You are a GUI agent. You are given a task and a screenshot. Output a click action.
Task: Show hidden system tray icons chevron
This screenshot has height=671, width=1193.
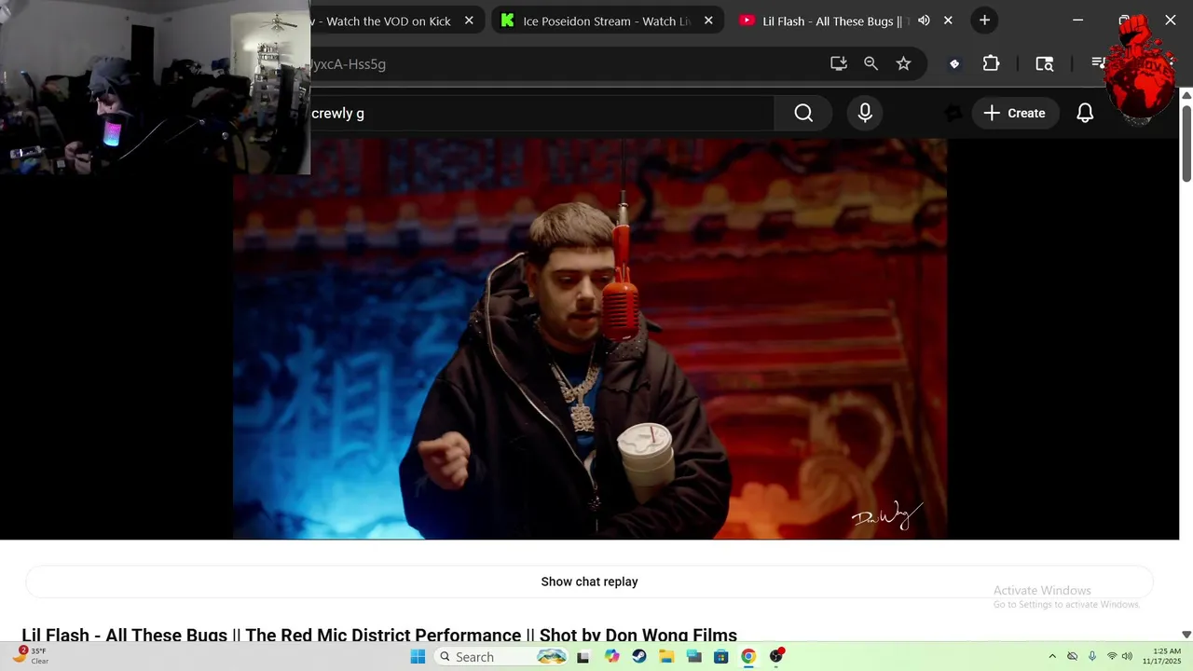coord(1052,656)
